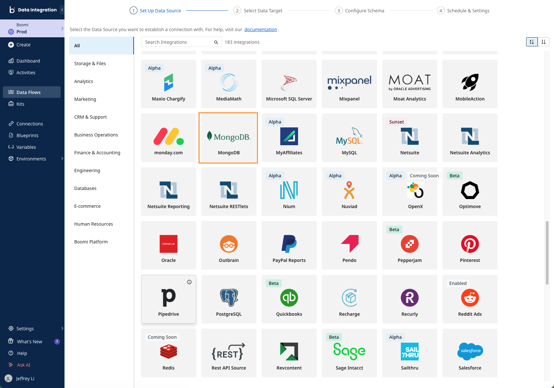Screen dimensions: 554x388
Task: Select the Recharge integration card
Action: click(349, 299)
